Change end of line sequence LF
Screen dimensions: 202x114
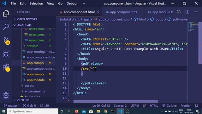(144, 105)
